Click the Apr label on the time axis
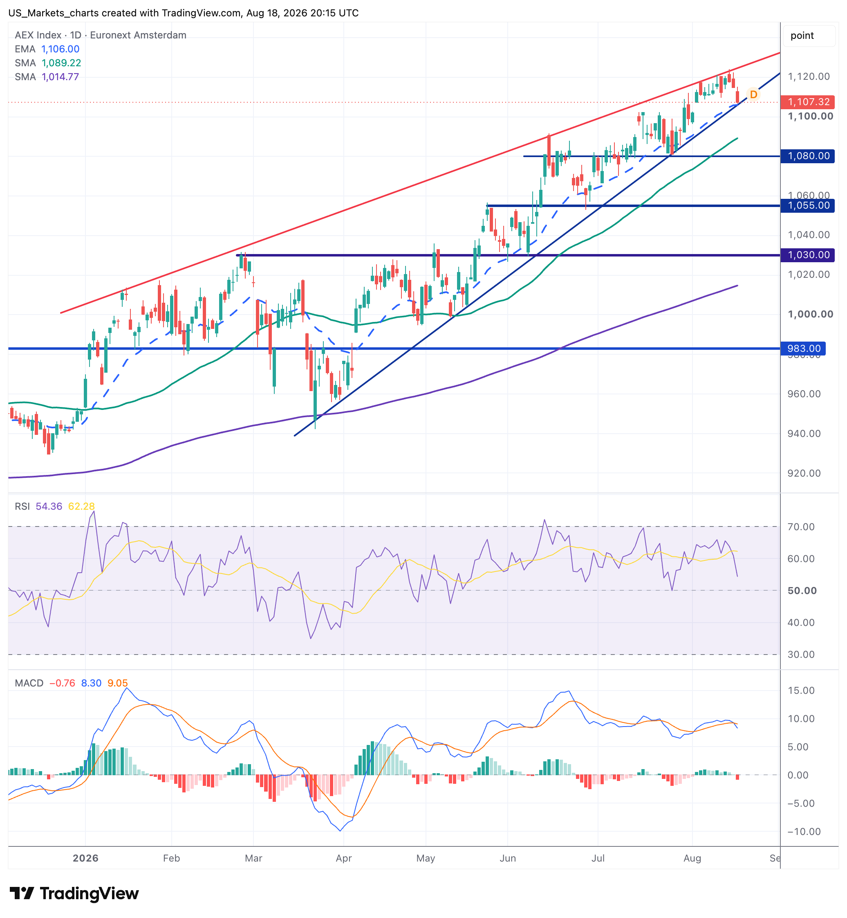 coord(344,858)
